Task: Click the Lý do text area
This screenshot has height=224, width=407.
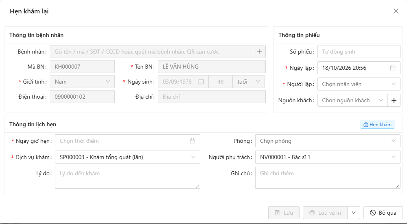Action: (127, 178)
